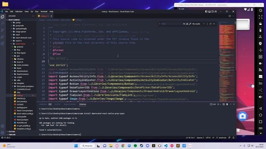The width and height of the screenshot is (266, 149).
Task: Open editor more actions ellipsis
Action: (x=234, y=16)
